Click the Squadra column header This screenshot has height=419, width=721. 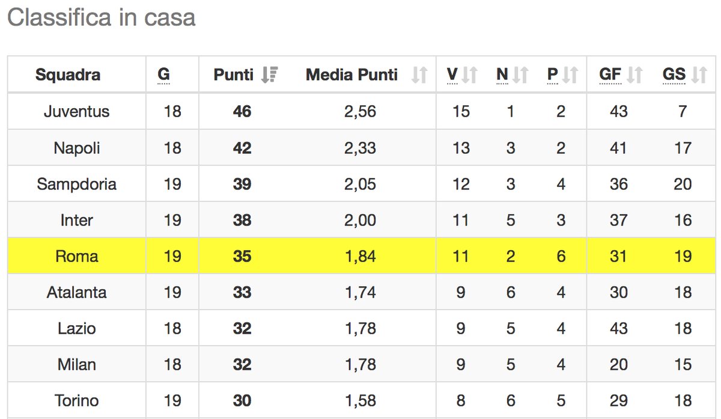coord(68,75)
